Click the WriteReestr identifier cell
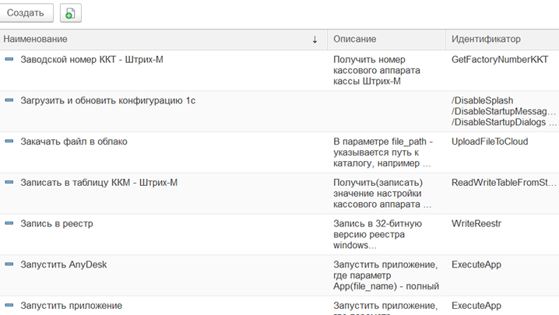Screen dimensions: 559x315 coord(476,224)
